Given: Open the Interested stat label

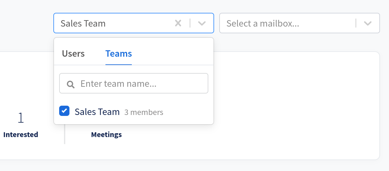Looking at the screenshot, I should [21, 134].
